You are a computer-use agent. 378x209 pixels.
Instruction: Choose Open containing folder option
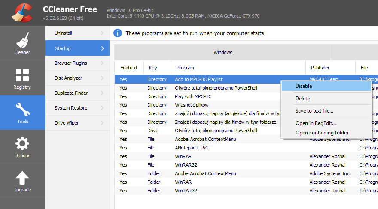pos(326,133)
